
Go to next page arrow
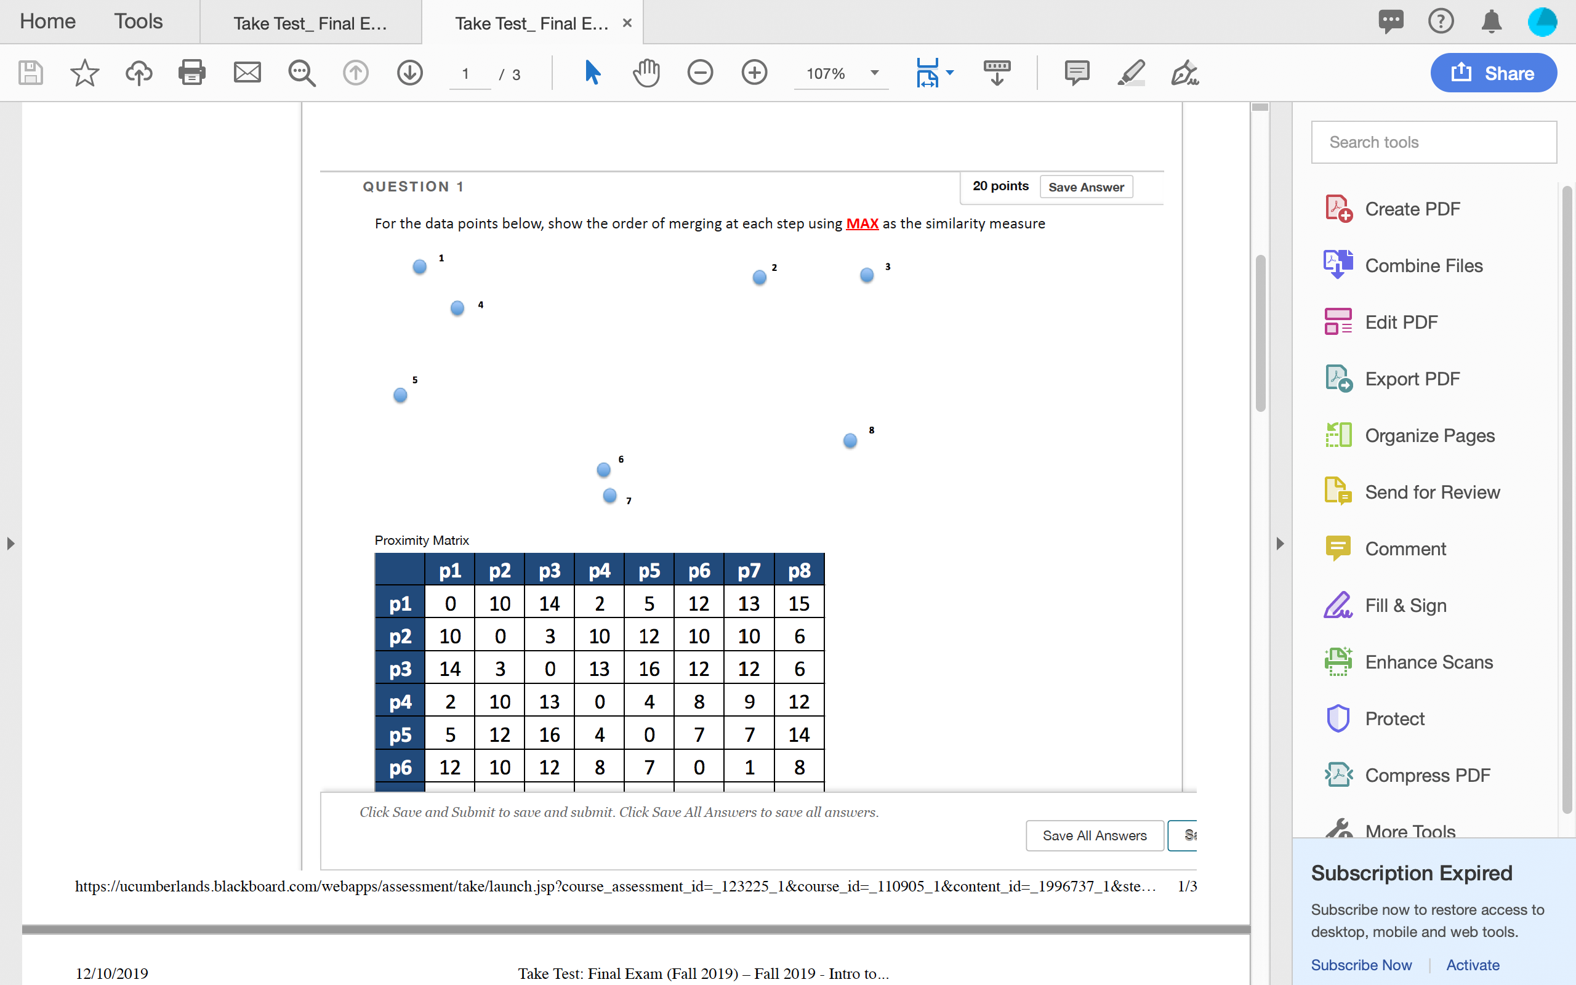click(x=409, y=73)
